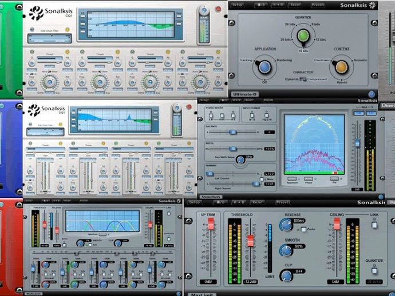Click the A/B button in Ultimate-D header
395x296 pixels.
260,5
